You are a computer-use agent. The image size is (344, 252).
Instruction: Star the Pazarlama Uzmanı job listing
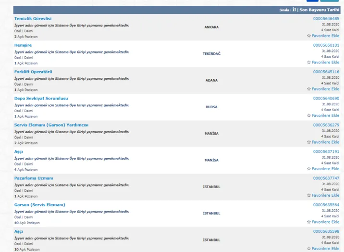[x=309, y=195]
